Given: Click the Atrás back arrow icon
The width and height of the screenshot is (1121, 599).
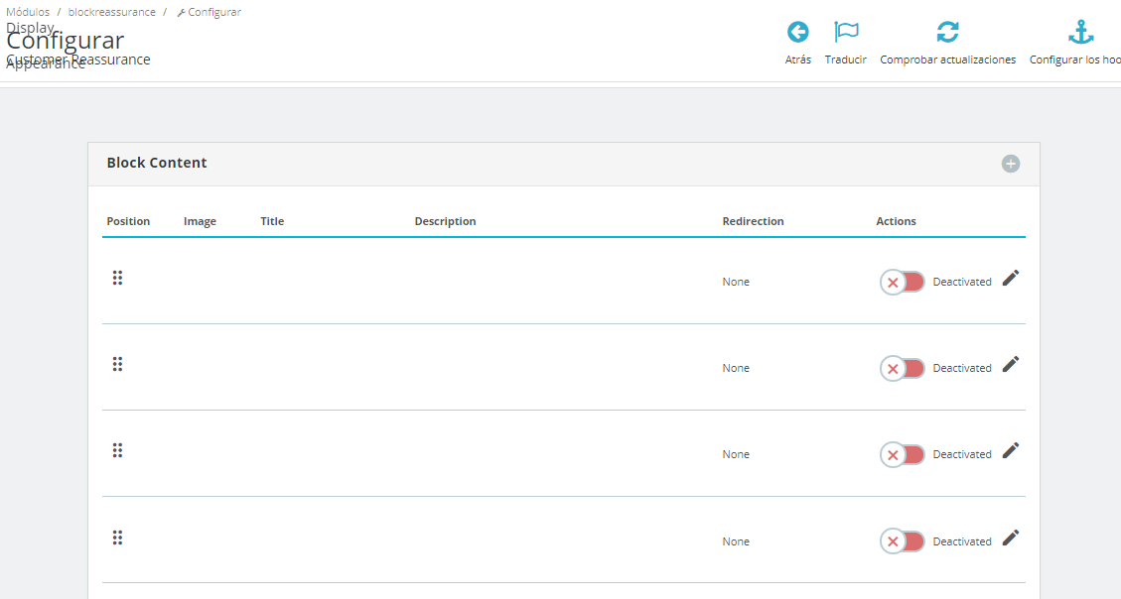Looking at the screenshot, I should 798,32.
